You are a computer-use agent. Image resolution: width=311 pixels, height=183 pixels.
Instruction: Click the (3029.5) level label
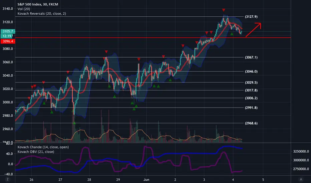[251, 83]
